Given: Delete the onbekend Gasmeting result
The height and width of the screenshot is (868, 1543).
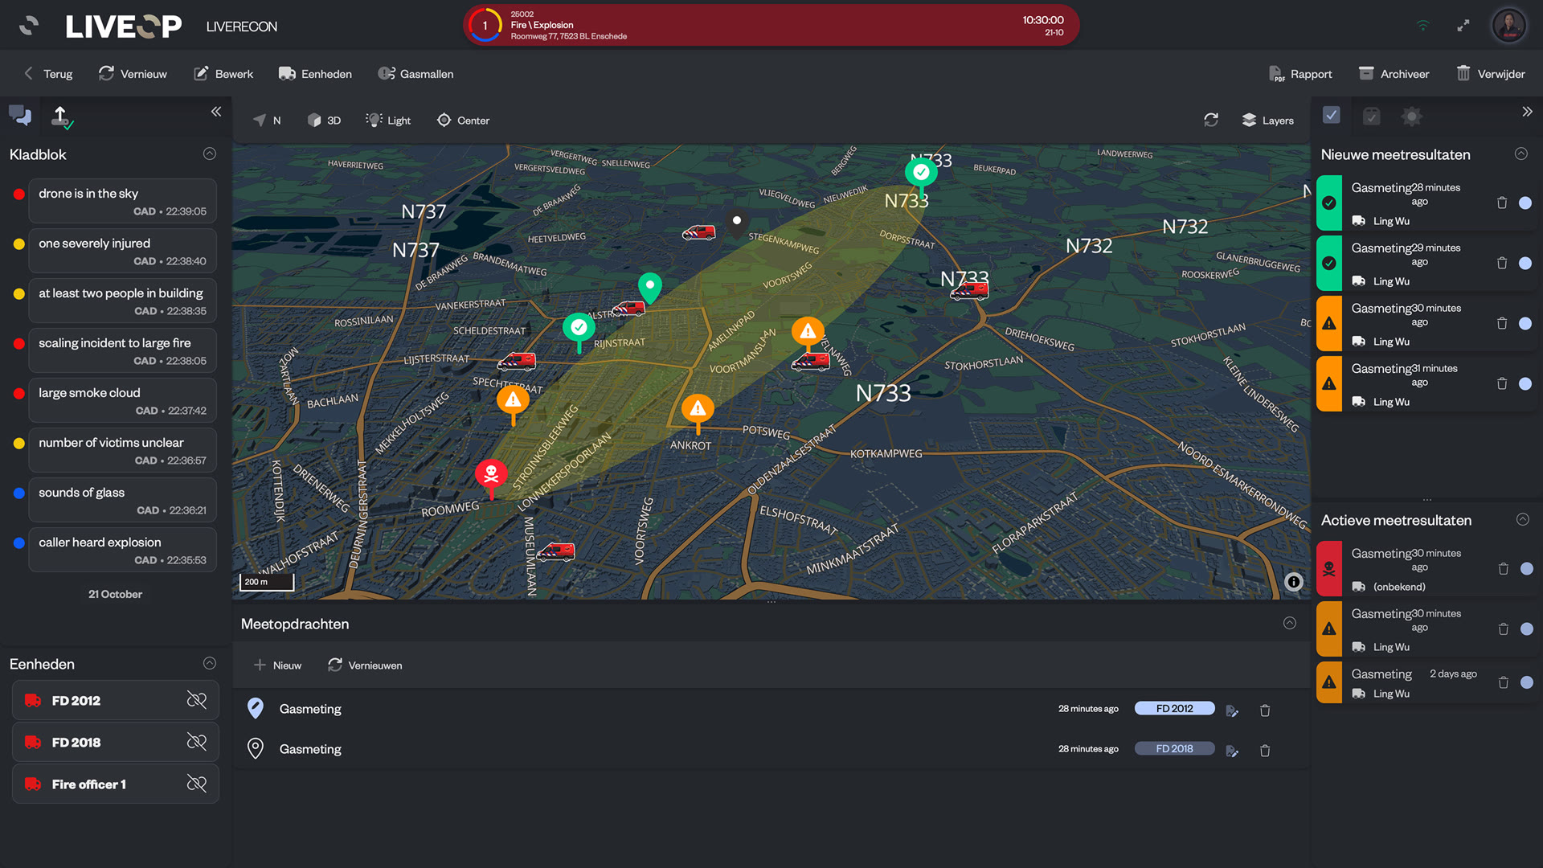Looking at the screenshot, I should [x=1504, y=568].
